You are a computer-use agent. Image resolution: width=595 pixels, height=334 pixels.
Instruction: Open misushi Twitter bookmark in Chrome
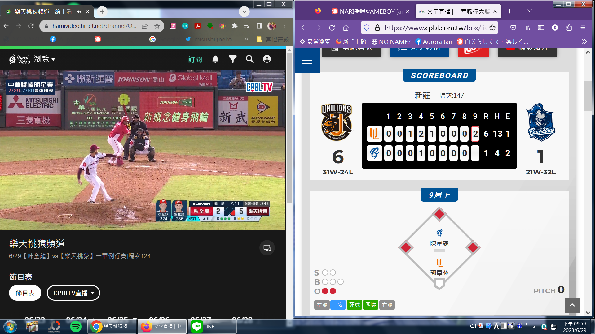211,39
